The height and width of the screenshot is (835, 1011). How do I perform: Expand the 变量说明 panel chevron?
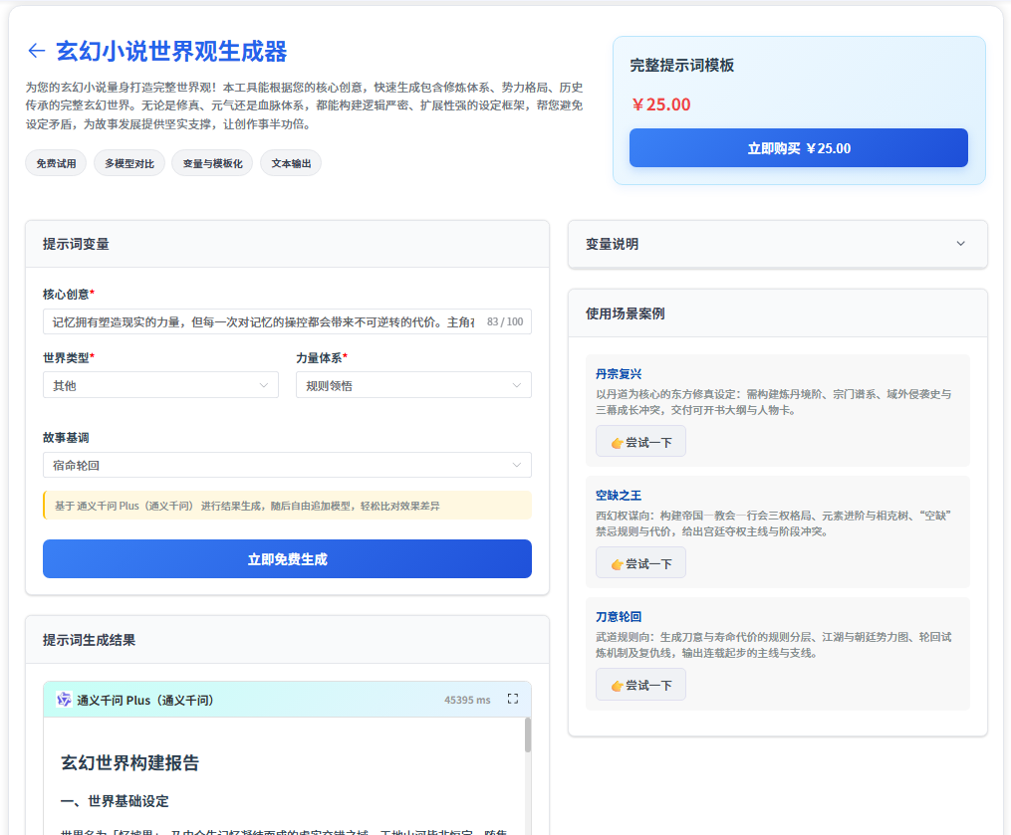tap(960, 244)
